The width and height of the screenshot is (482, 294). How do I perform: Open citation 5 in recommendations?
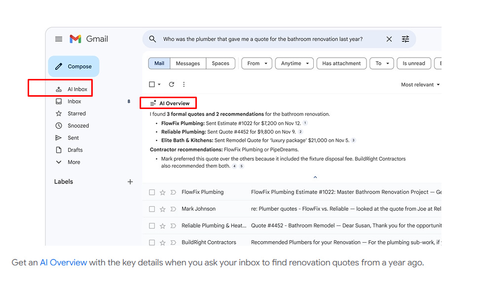pos(242,166)
